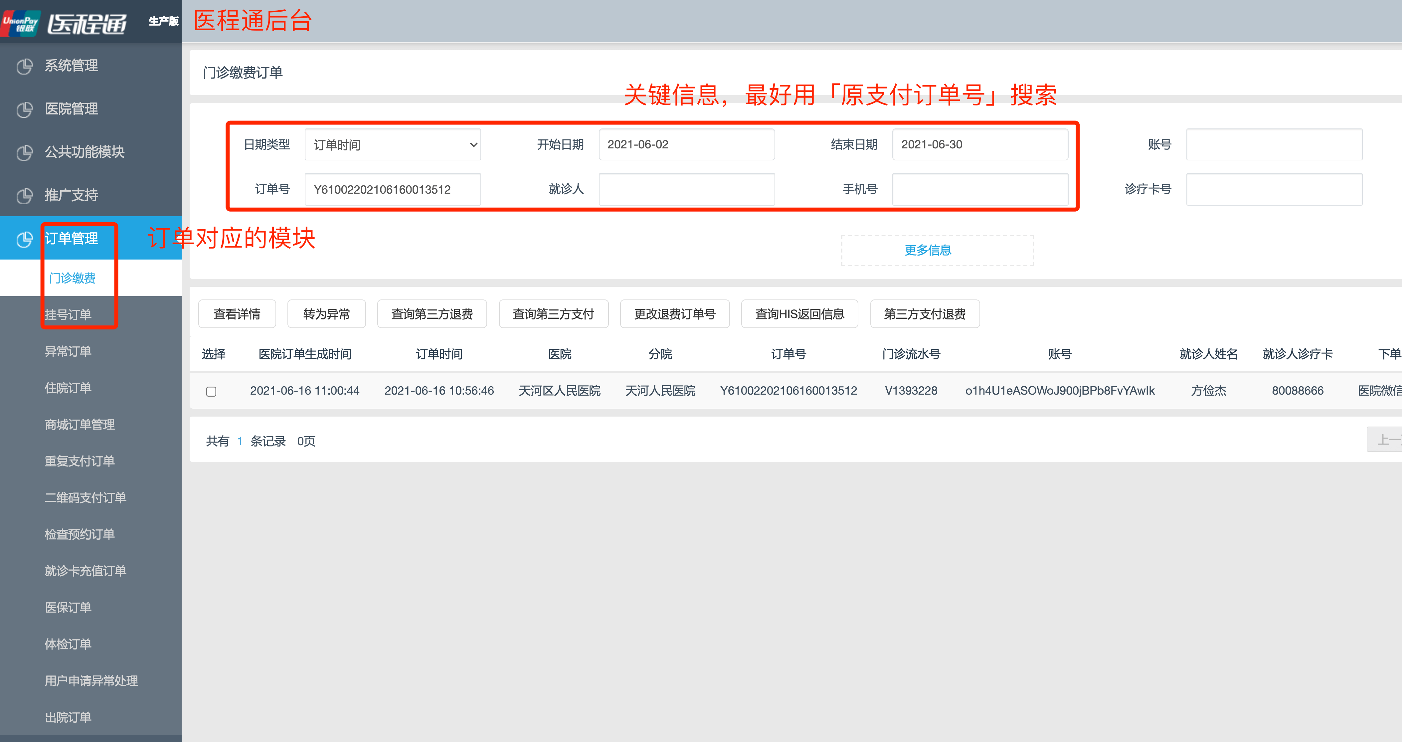Viewport: 1402px width, 742px height.
Task: Click the pie icon beside 订单管理
Action: [24, 239]
